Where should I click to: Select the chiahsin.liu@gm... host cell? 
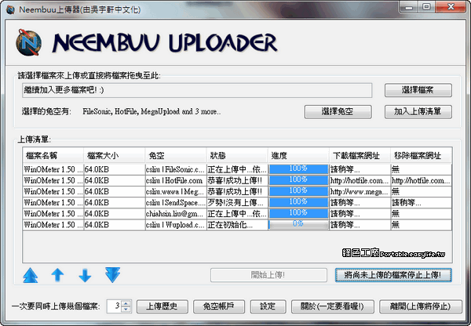[176, 214]
